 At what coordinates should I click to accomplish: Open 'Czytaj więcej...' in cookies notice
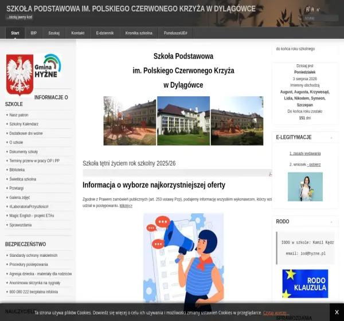point(276,312)
